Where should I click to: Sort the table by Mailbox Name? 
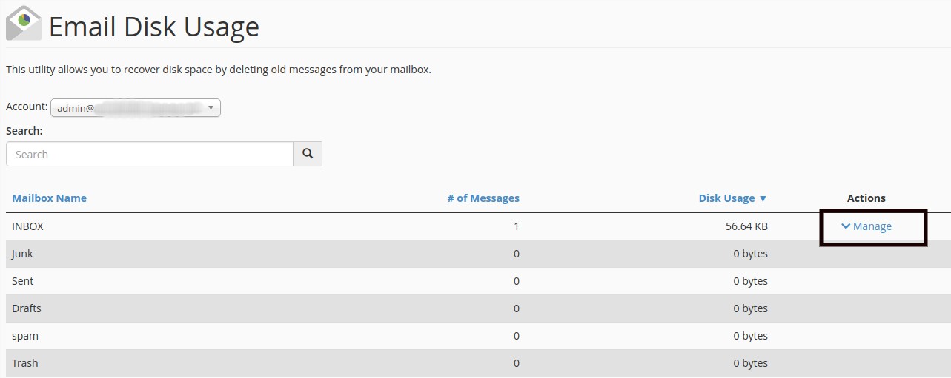[x=49, y=198]
